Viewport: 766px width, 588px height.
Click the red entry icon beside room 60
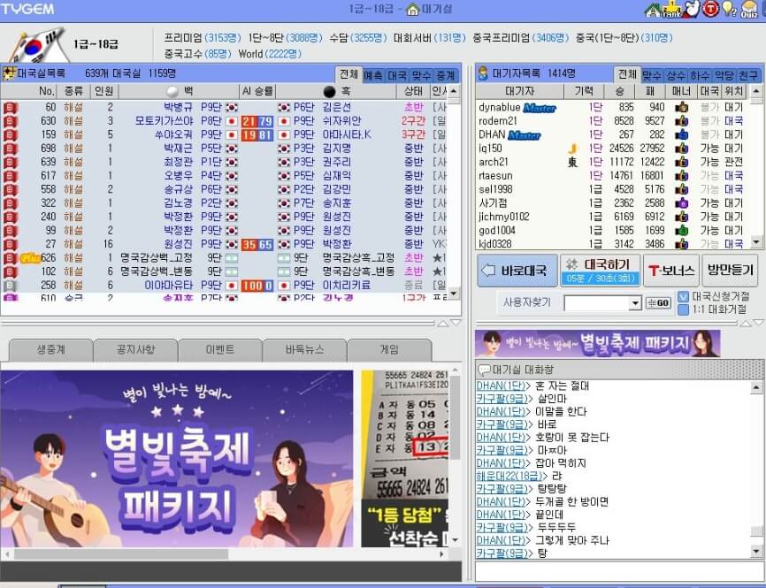coord(9,107)
